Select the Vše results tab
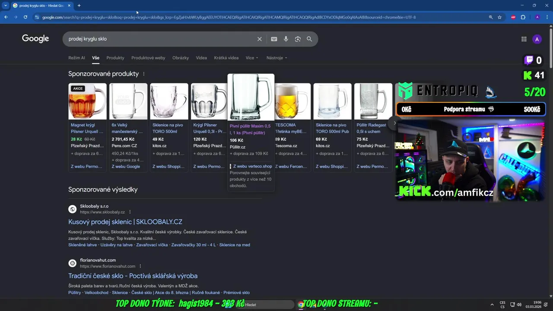The image size is (553, 311). point(95,58)
